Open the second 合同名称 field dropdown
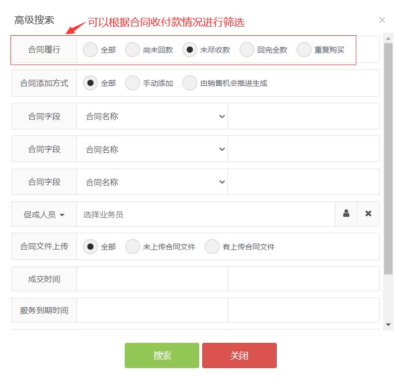Image resolution: width=399 pixels, height=386 pixels. point(152,149)
